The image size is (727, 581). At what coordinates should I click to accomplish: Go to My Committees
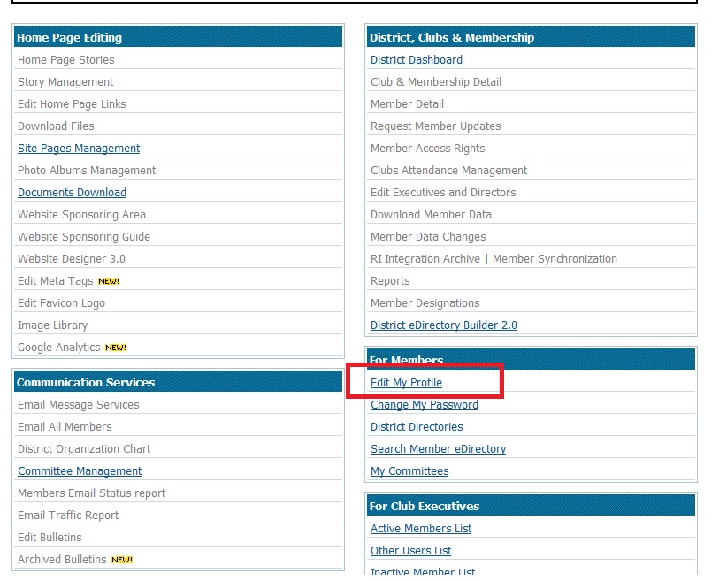tap(409, 471)
